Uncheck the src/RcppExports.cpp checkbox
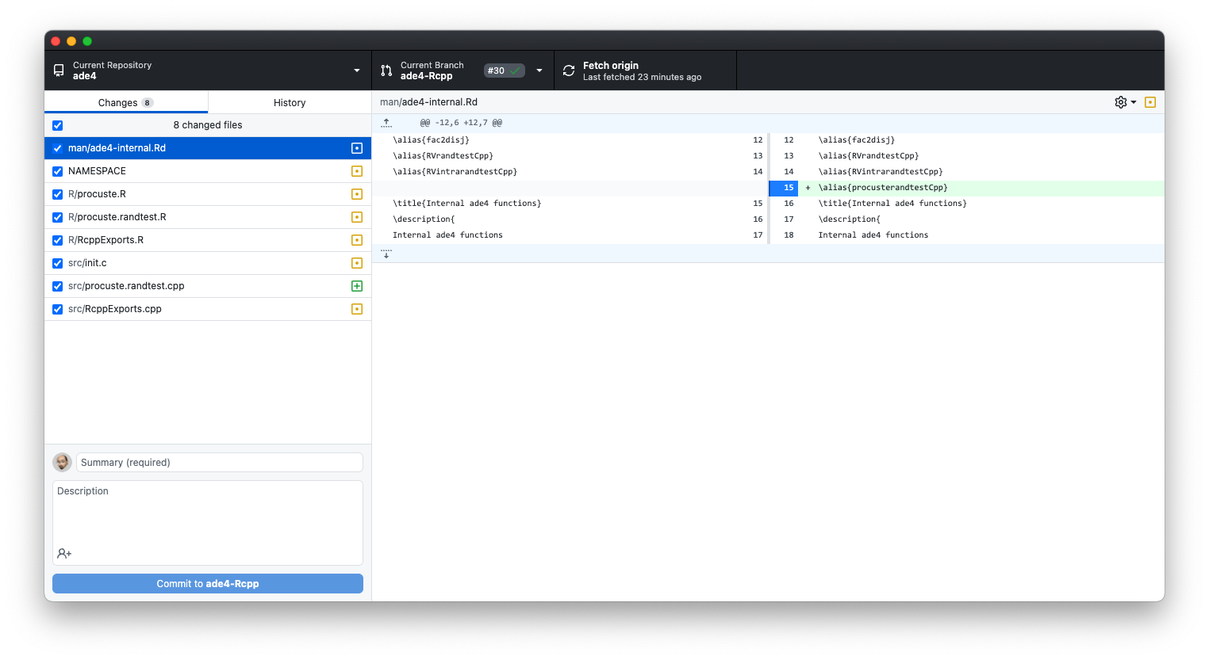The width and height of the screenshot is (1209, 660). point(57,309)
